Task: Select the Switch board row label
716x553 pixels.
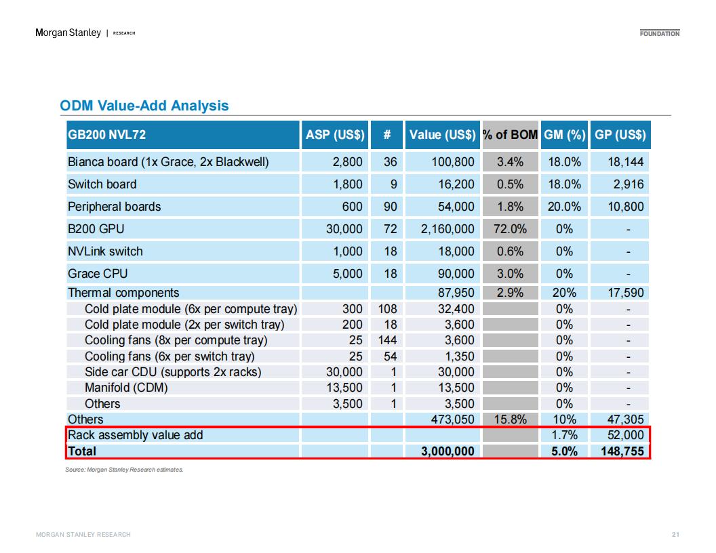Action: click(102, 184)
